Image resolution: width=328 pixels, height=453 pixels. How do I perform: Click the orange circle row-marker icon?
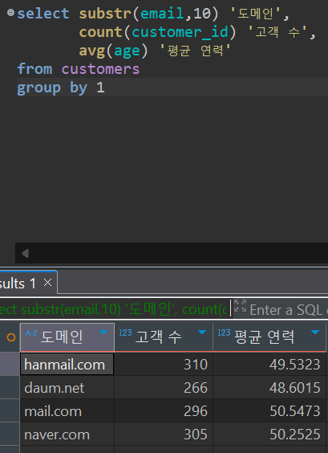pos(11,337)
